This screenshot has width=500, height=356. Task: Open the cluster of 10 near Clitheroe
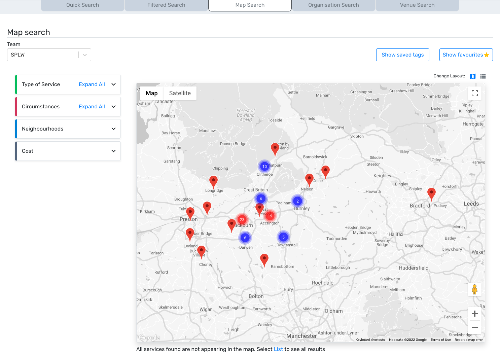tap(264, 166)
